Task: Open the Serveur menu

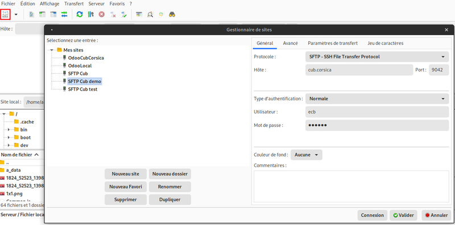Action: (x=96, y=4)
